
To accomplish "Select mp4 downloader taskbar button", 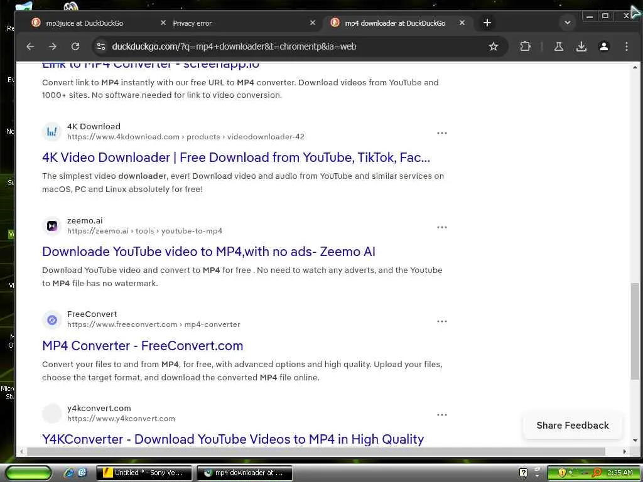I will pos(244,473).
